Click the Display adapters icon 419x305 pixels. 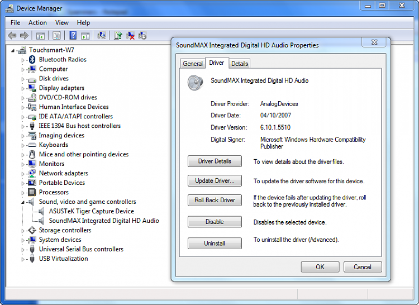coord(32,88)
